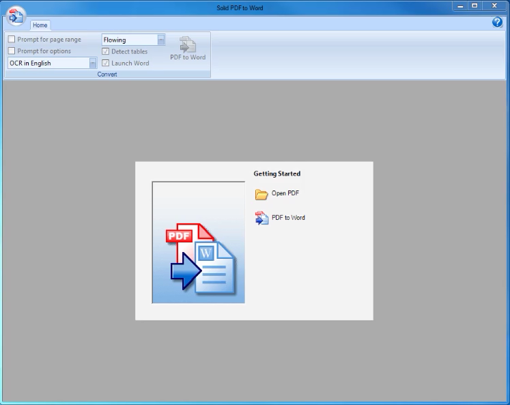Disable the Launch Word checkbox

pos(106,63)
